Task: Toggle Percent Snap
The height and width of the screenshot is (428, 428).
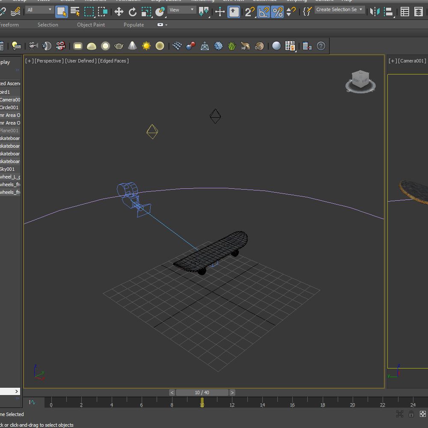Action: point(277,12)
